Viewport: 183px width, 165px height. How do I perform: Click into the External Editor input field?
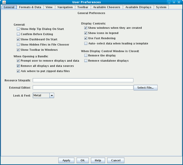click(x=83, y=87)
